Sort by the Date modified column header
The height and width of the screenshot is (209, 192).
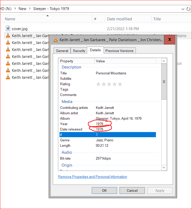click(128, 19)
